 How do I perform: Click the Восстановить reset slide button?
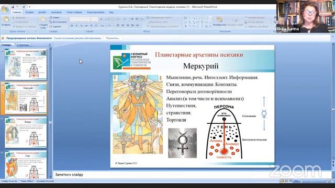[58, 22]
